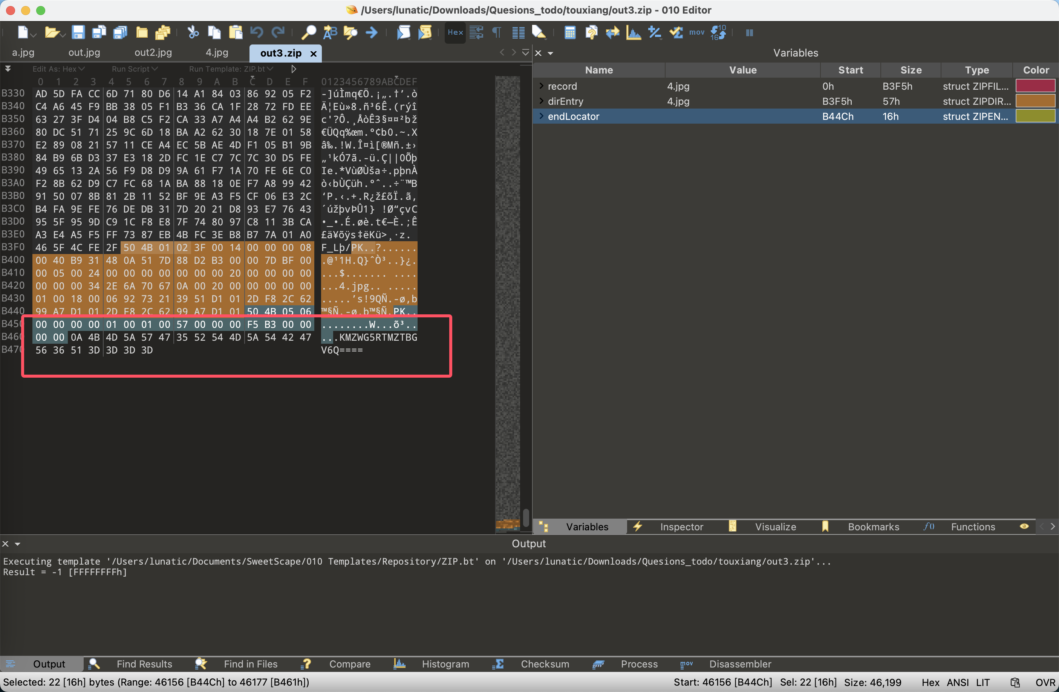
Task: Open the Calculator tool
Action: point(570,32)
